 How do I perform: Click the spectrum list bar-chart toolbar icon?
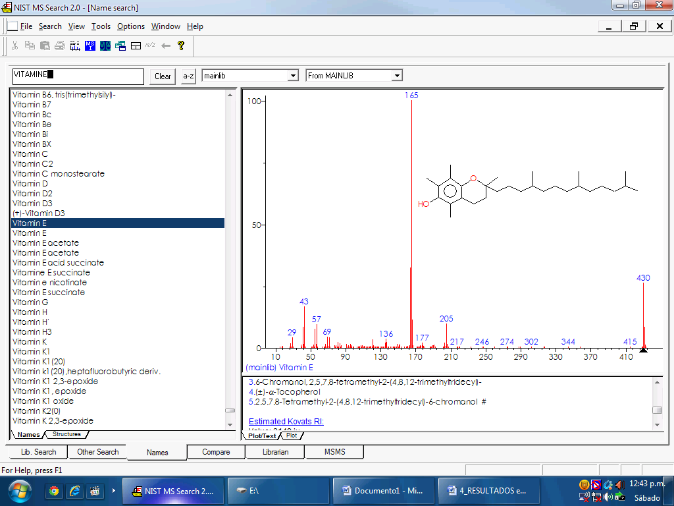75,45
